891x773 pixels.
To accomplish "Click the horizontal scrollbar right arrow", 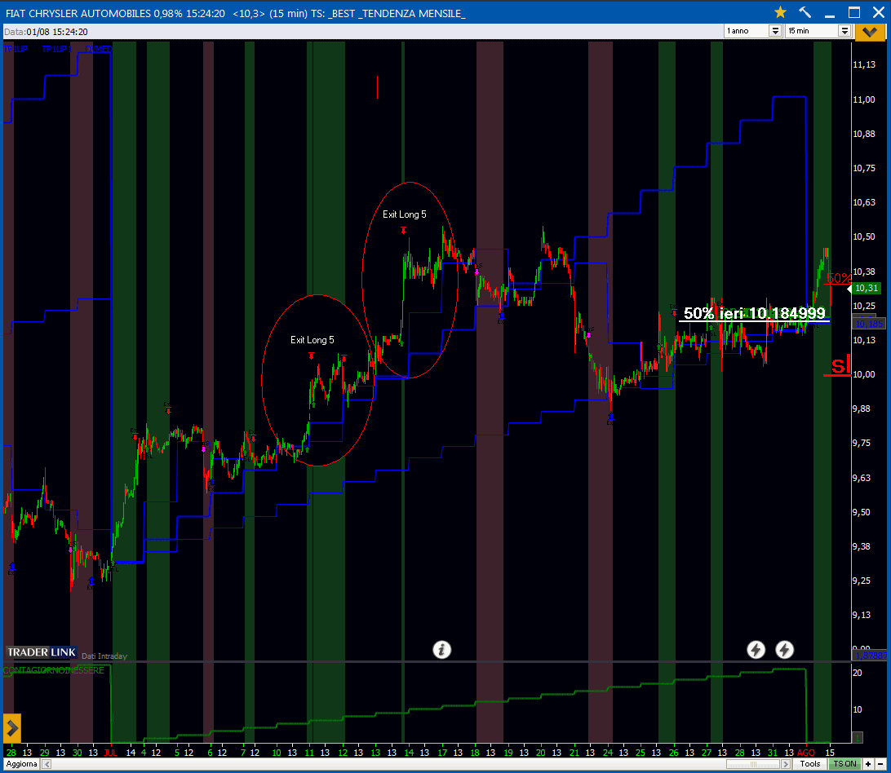I will point(786,764).
